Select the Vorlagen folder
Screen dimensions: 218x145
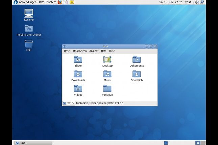[x=107, y=89]
